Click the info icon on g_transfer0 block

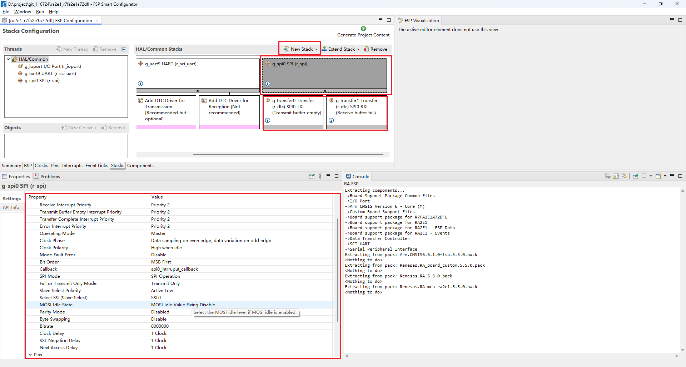point(268,120)
